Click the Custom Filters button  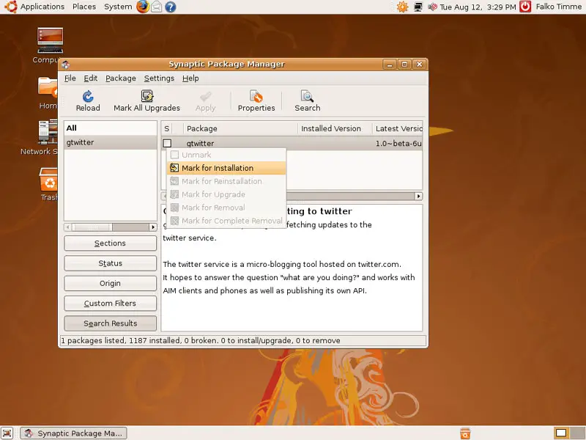pos(111,304)
